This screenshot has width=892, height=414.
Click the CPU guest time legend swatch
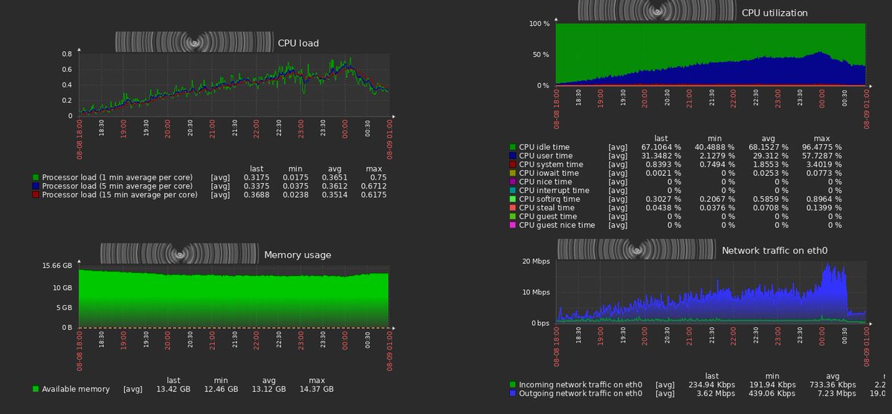pyautogui.click(x=512, y=216)
